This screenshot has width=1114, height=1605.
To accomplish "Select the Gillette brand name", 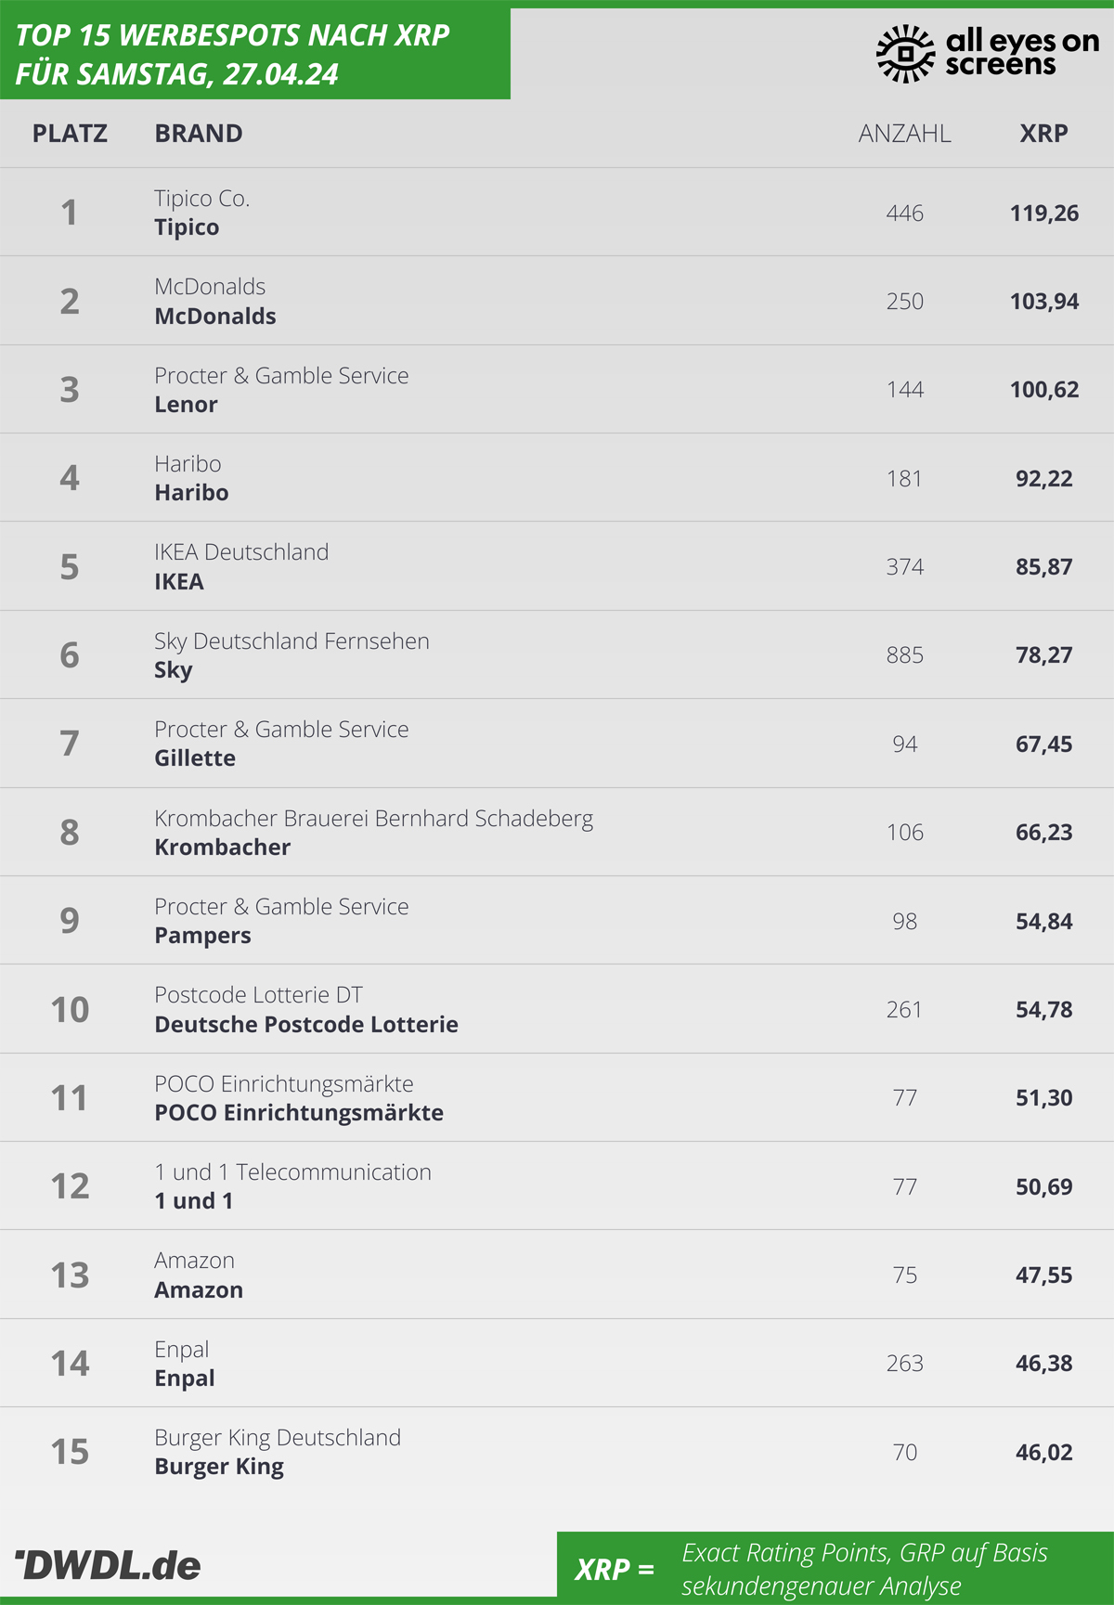I will coord(195,757).
